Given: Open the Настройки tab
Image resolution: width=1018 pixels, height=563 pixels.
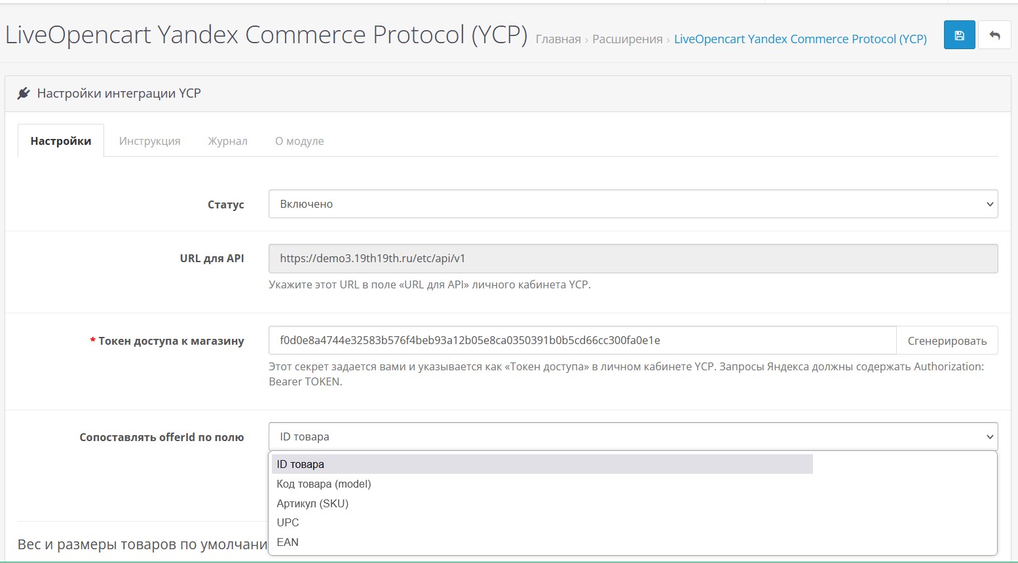Looking at the screenshot, I should point(61,141).
